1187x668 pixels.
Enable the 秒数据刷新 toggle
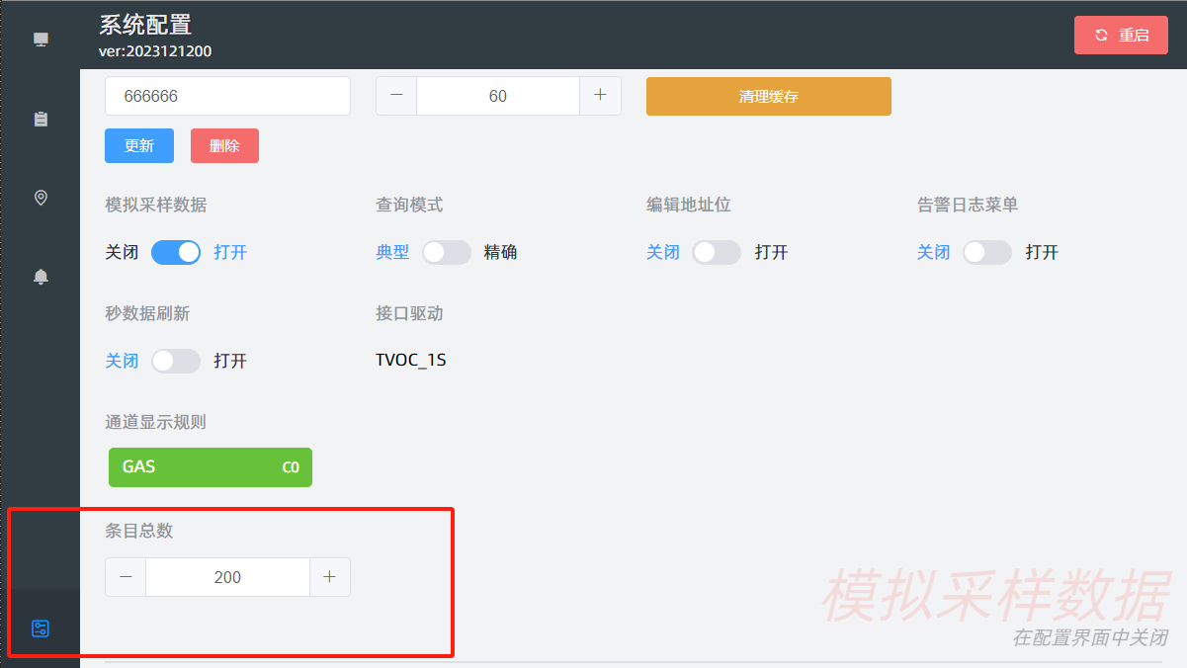176,361
